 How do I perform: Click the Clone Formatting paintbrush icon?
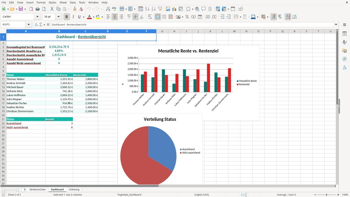click(75, 9)
